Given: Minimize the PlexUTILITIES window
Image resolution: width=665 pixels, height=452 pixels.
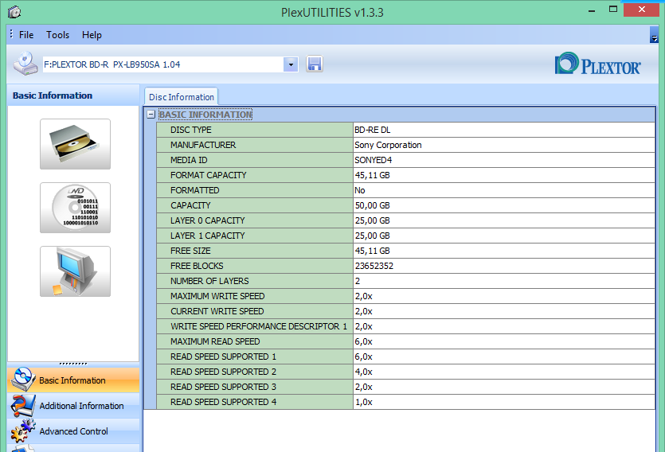Looking at the screenshot, I should click(x=592, y=10).
